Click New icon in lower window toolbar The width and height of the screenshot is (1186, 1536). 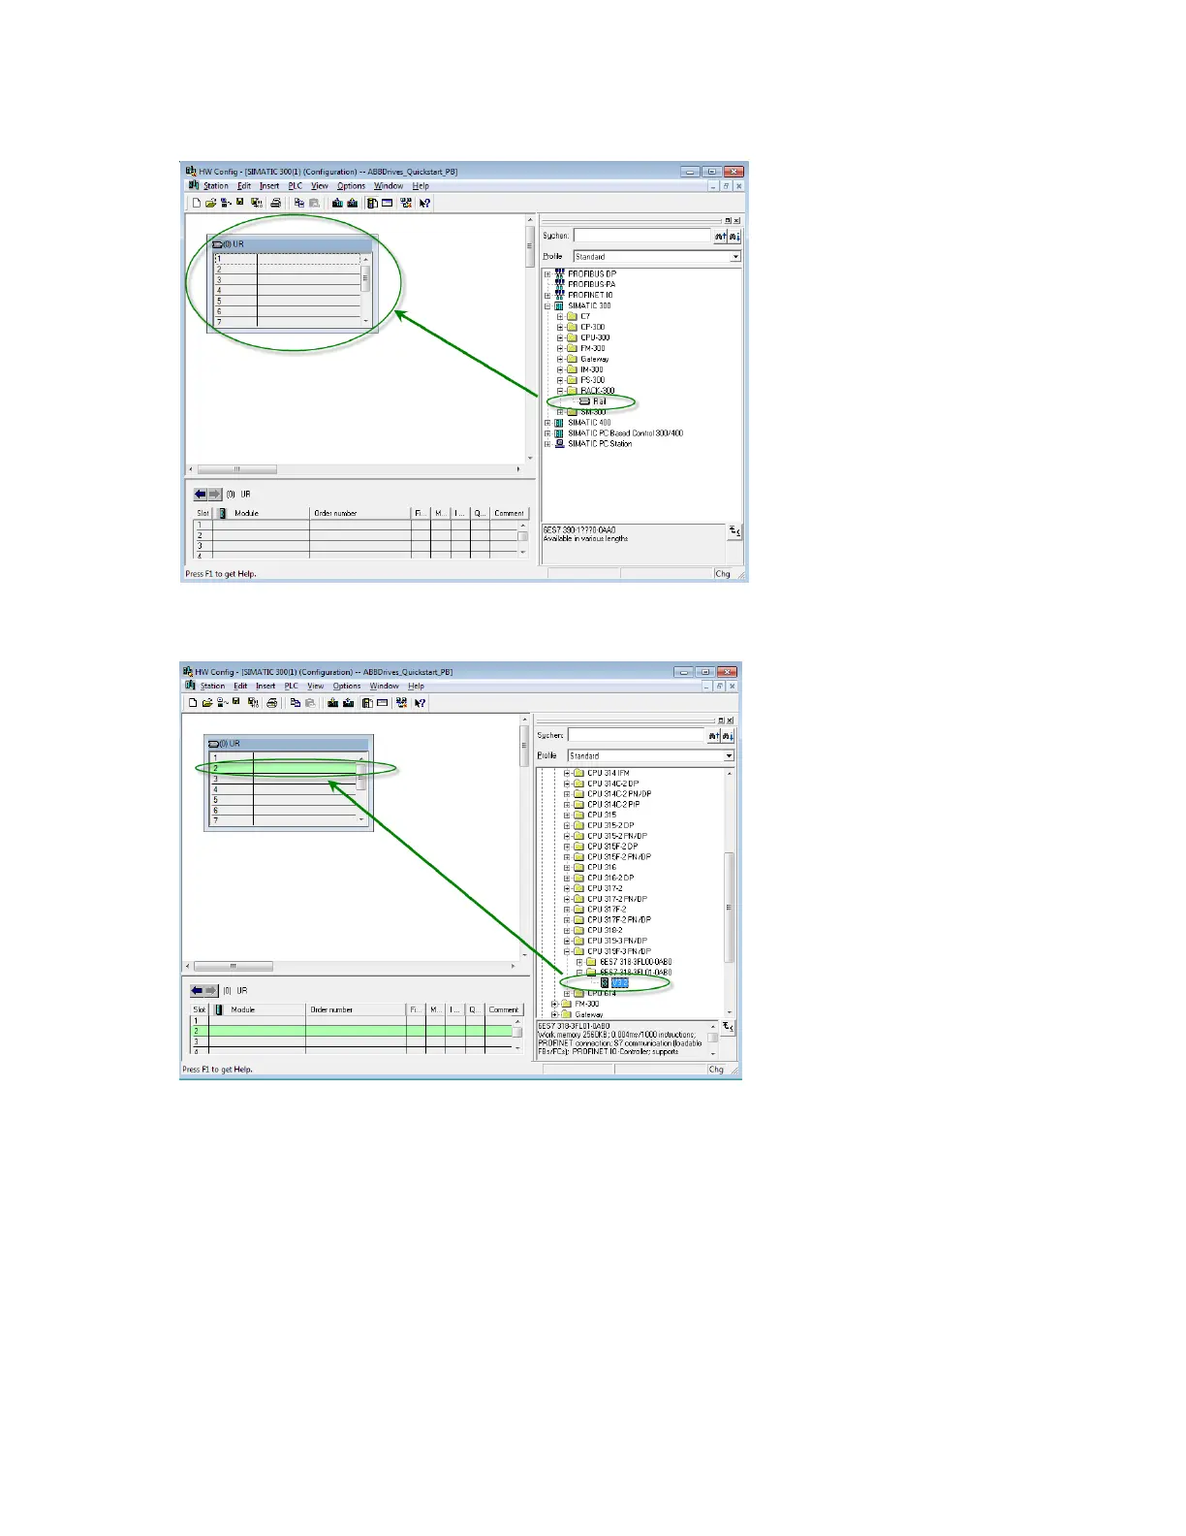pos(192,703)
